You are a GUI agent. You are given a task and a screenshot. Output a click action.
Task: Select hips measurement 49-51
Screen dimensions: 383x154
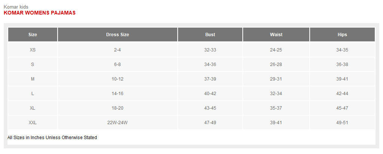pyautogui.click(x=342, y=123)
